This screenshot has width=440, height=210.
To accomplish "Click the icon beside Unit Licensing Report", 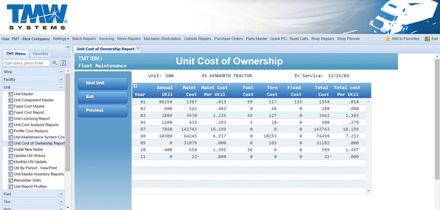I will (11, 119).
